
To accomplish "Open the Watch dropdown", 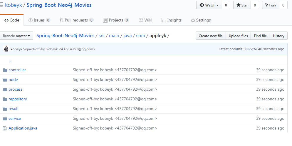I will click(209, 5).
